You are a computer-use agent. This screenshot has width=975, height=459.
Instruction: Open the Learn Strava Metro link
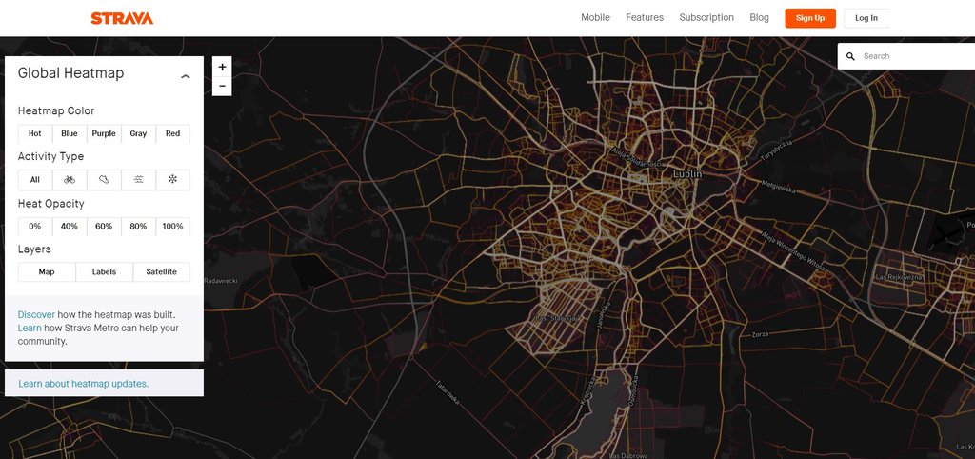[x=30, y=328]
